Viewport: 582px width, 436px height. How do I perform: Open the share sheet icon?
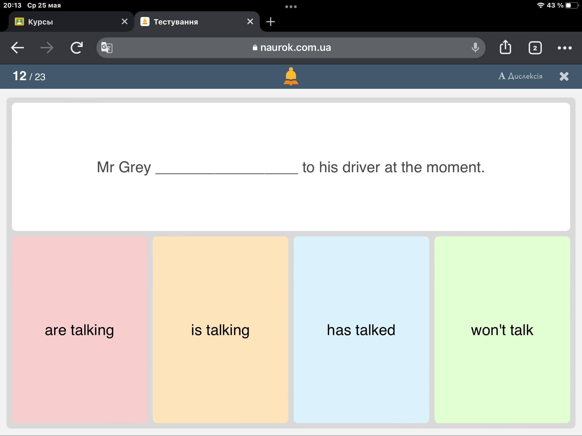[505, 47]
